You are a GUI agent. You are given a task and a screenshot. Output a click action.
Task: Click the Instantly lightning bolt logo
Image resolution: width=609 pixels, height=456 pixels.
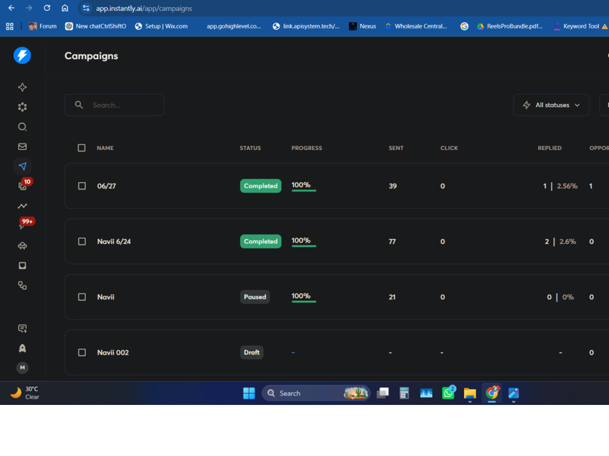click(22, 55)
